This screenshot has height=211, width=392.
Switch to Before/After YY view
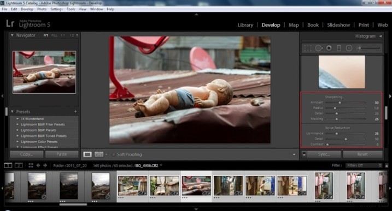99,154
